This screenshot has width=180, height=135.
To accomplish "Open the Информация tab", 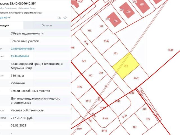I will click(12, 25).
